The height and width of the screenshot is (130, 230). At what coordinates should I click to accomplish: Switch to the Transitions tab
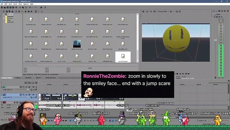coord(28,78)
